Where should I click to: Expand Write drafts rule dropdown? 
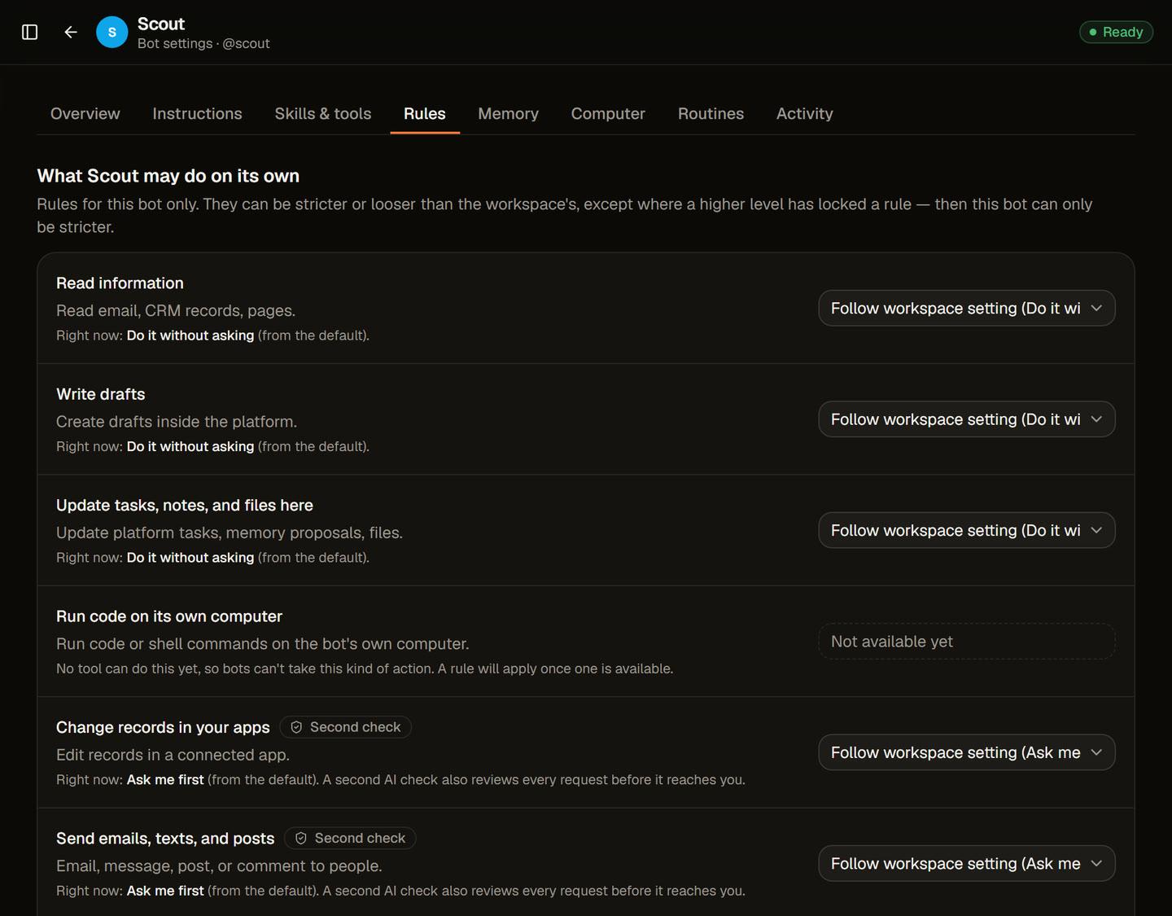point(966,419)
